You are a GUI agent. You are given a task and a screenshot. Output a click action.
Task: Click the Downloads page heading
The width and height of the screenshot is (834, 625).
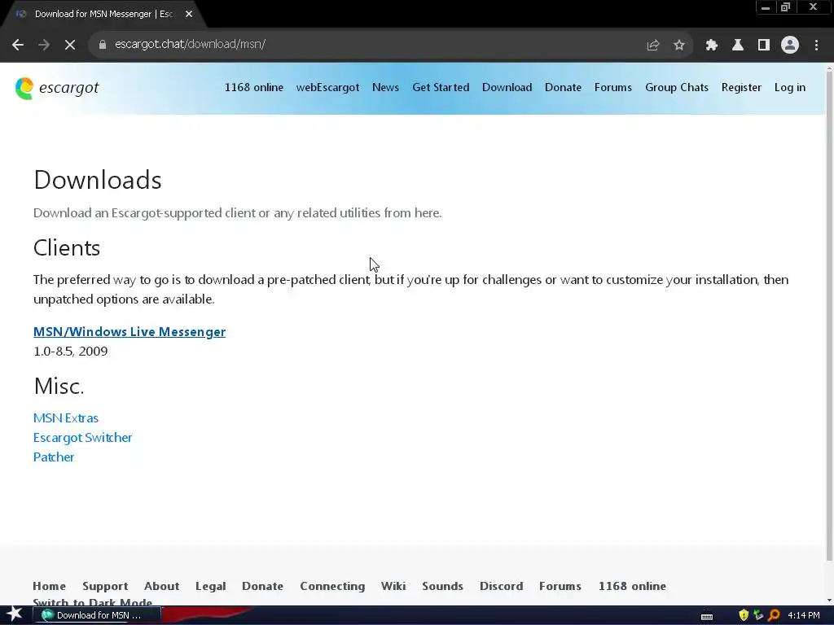coord(98,180)
